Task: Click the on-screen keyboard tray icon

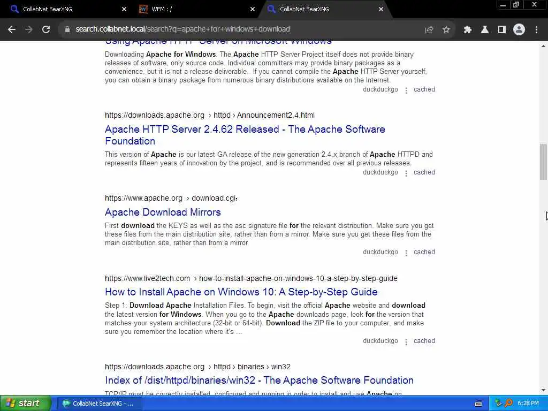Action: 478,404
